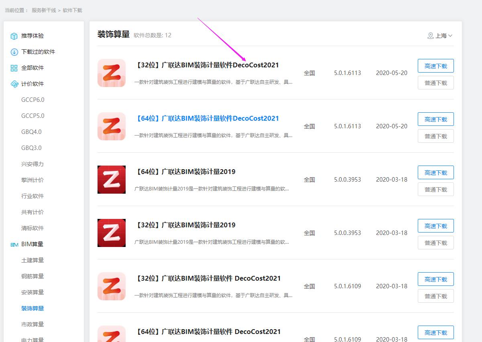Click icon of 【64位】DecoCost2021 version 5.0.1.6113
482x342 pixels.
point(112,126)
